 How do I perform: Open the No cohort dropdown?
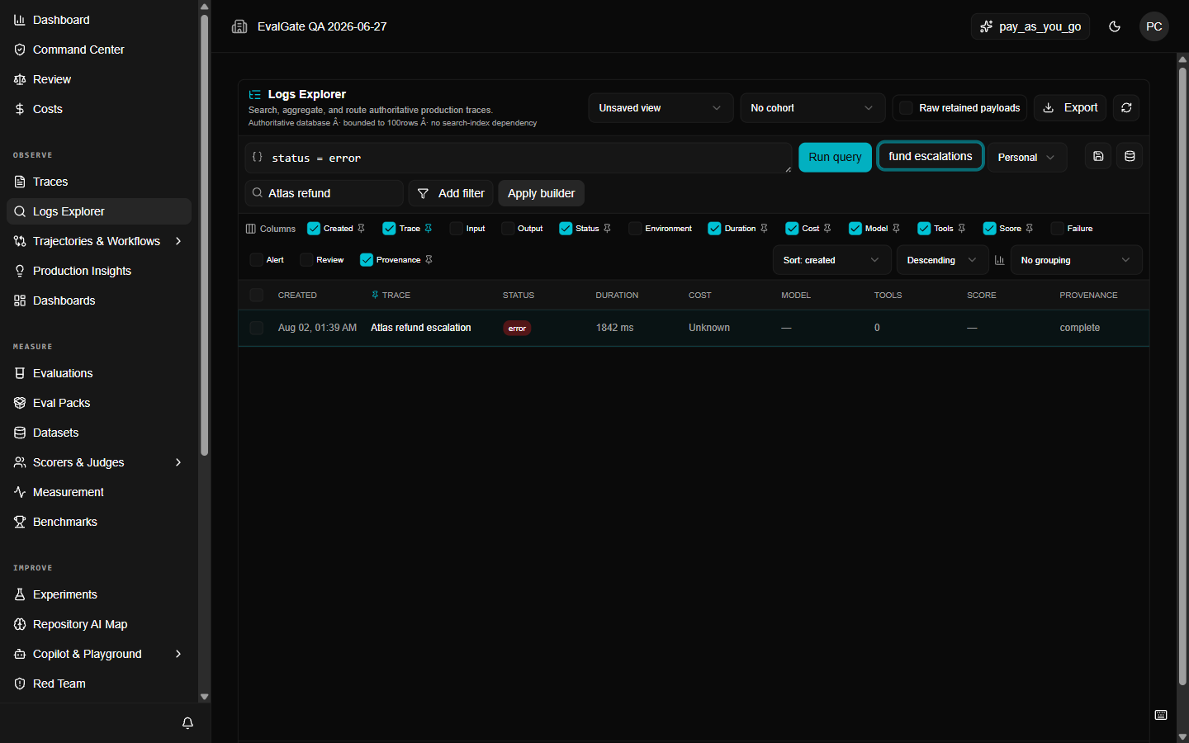(812, 108)
